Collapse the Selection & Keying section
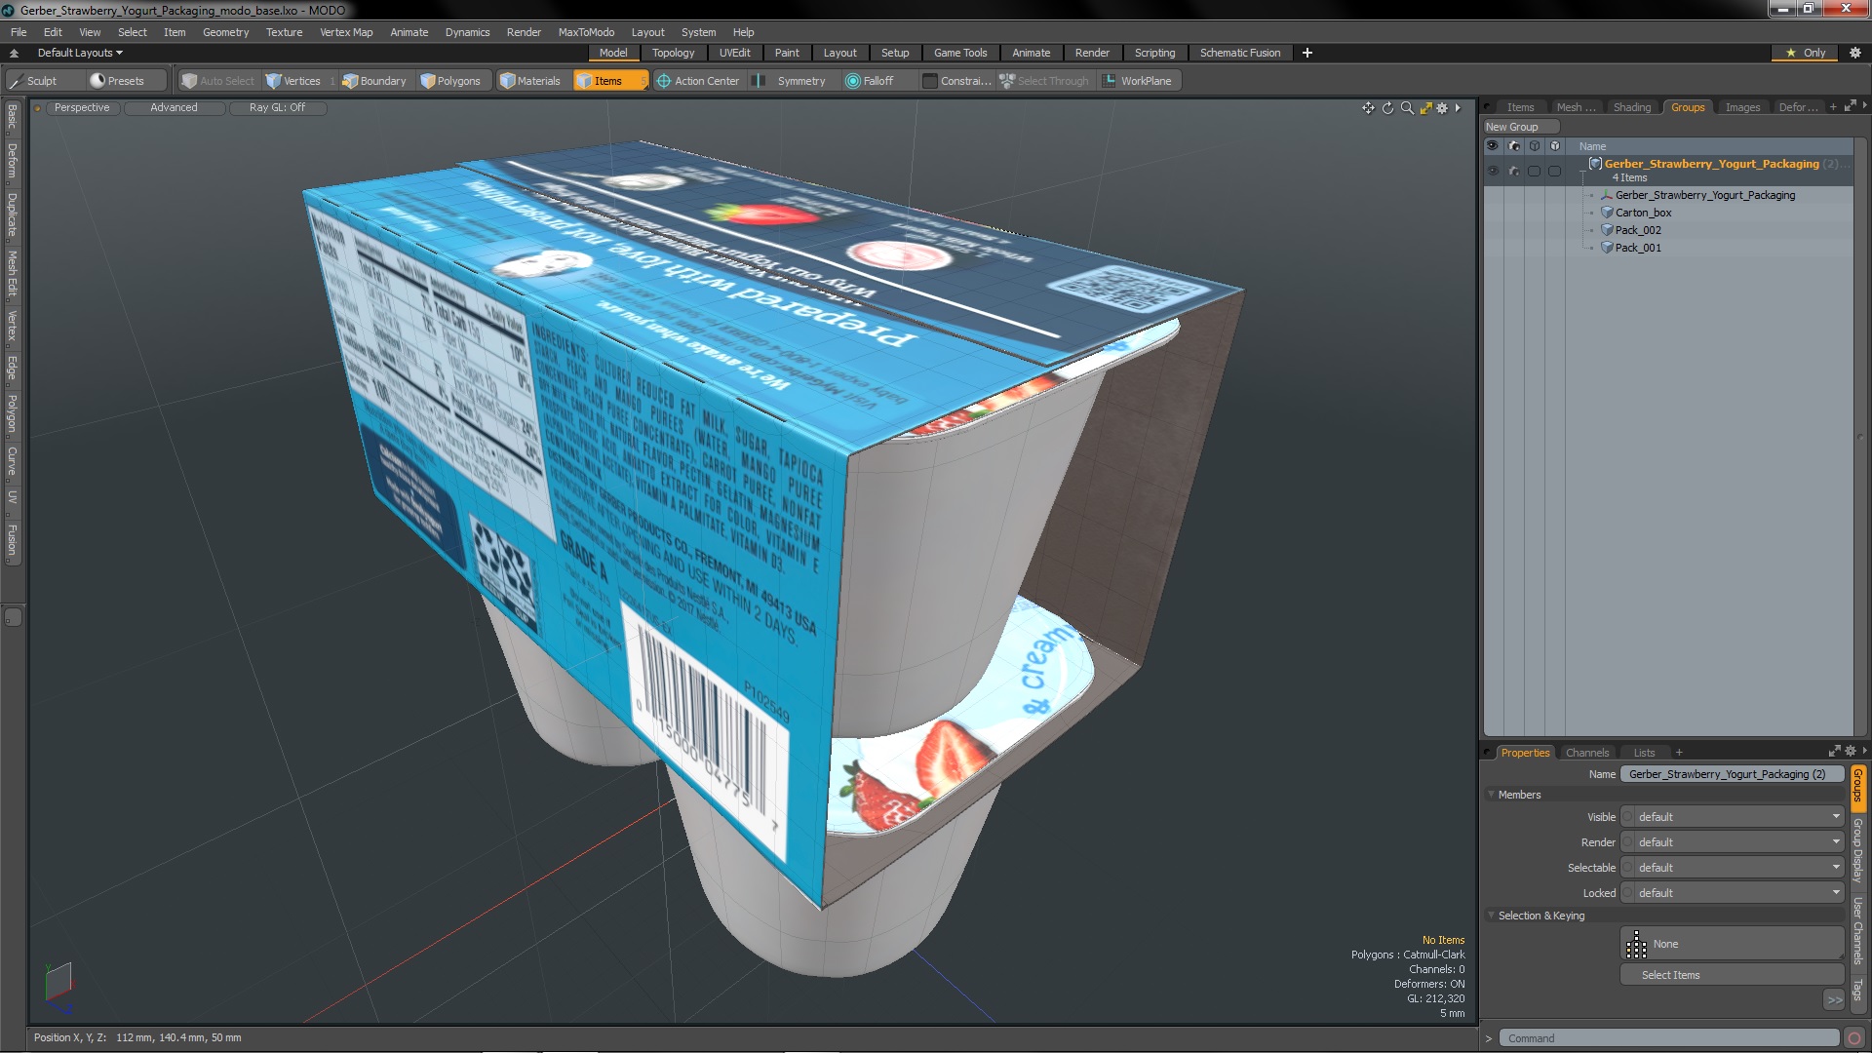This screenshot has width=1872, height=1053. click(1492, 916)
